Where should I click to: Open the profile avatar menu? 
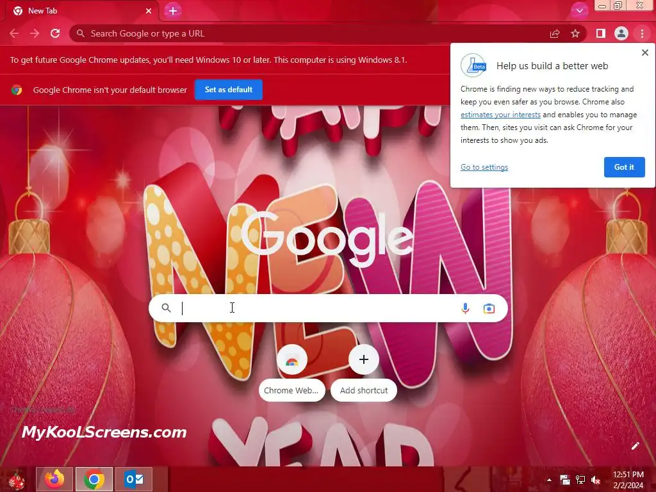click(621, 33)
